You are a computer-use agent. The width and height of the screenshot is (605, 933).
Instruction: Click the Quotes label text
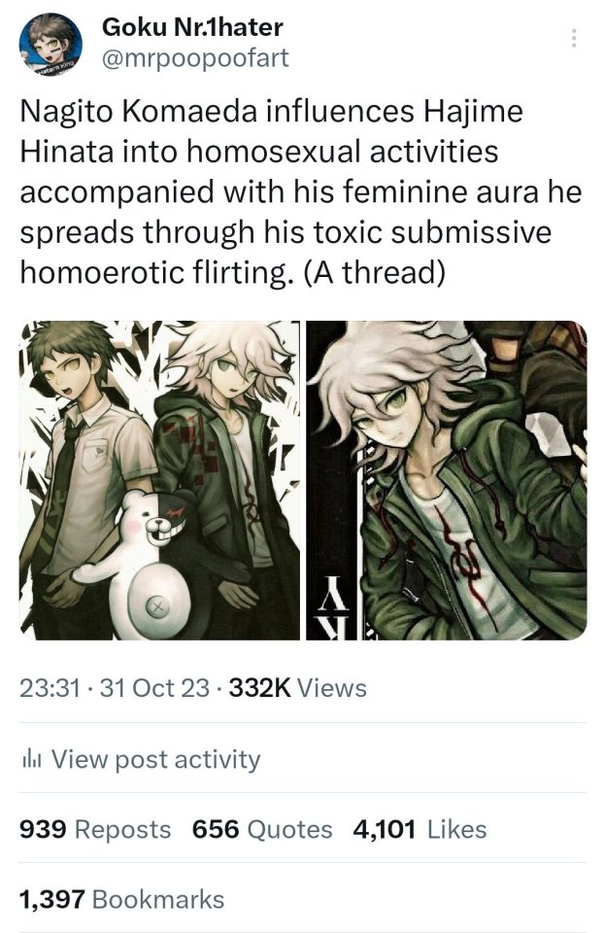pyautogui.click(x=289, y=829)
